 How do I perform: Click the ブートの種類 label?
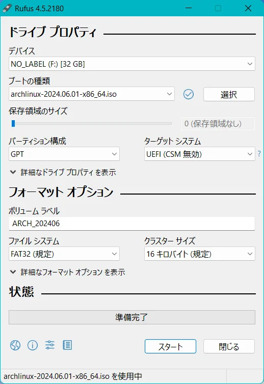[x=30, y=81]
